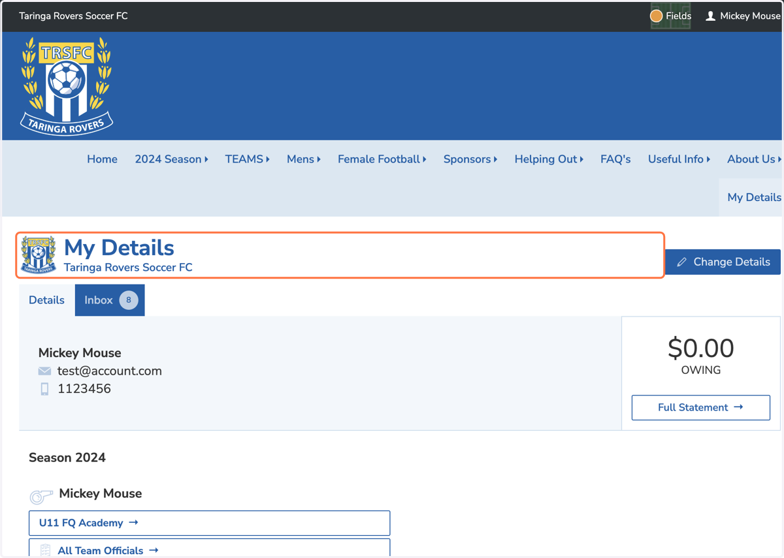The image size is (784, 558).
Task: Click the Fields link in top bar
Action: point(670,16)
